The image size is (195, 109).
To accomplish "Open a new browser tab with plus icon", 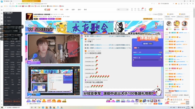I will [42, 1].
